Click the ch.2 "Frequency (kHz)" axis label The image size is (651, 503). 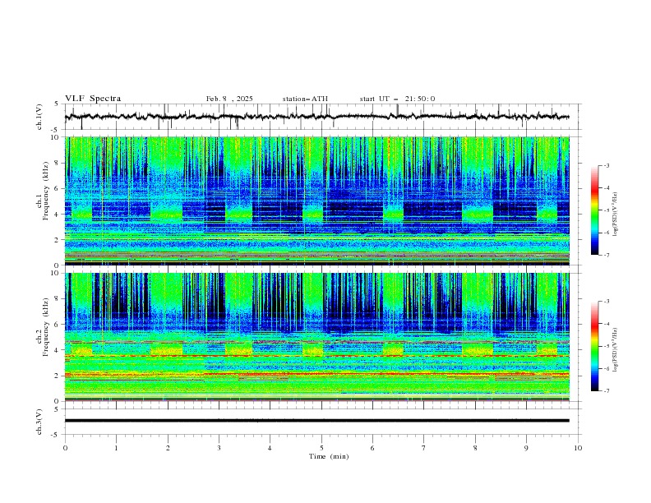[45, 326]
